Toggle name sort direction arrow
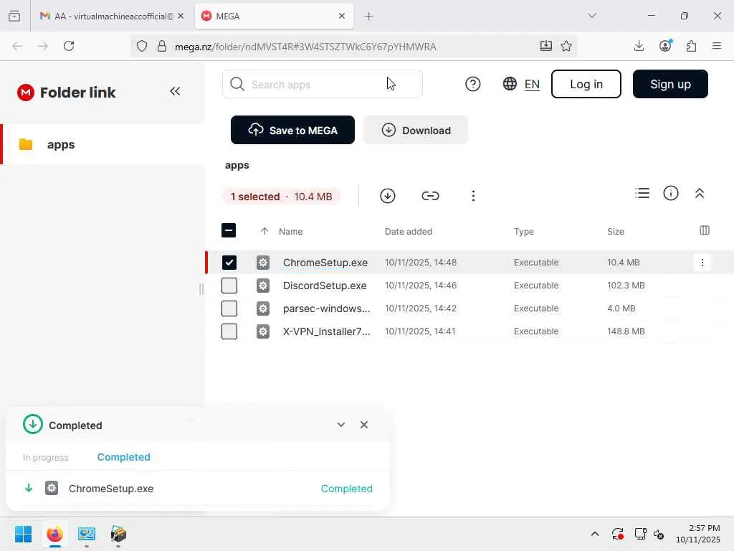734x551 pixels. [264, 231]
